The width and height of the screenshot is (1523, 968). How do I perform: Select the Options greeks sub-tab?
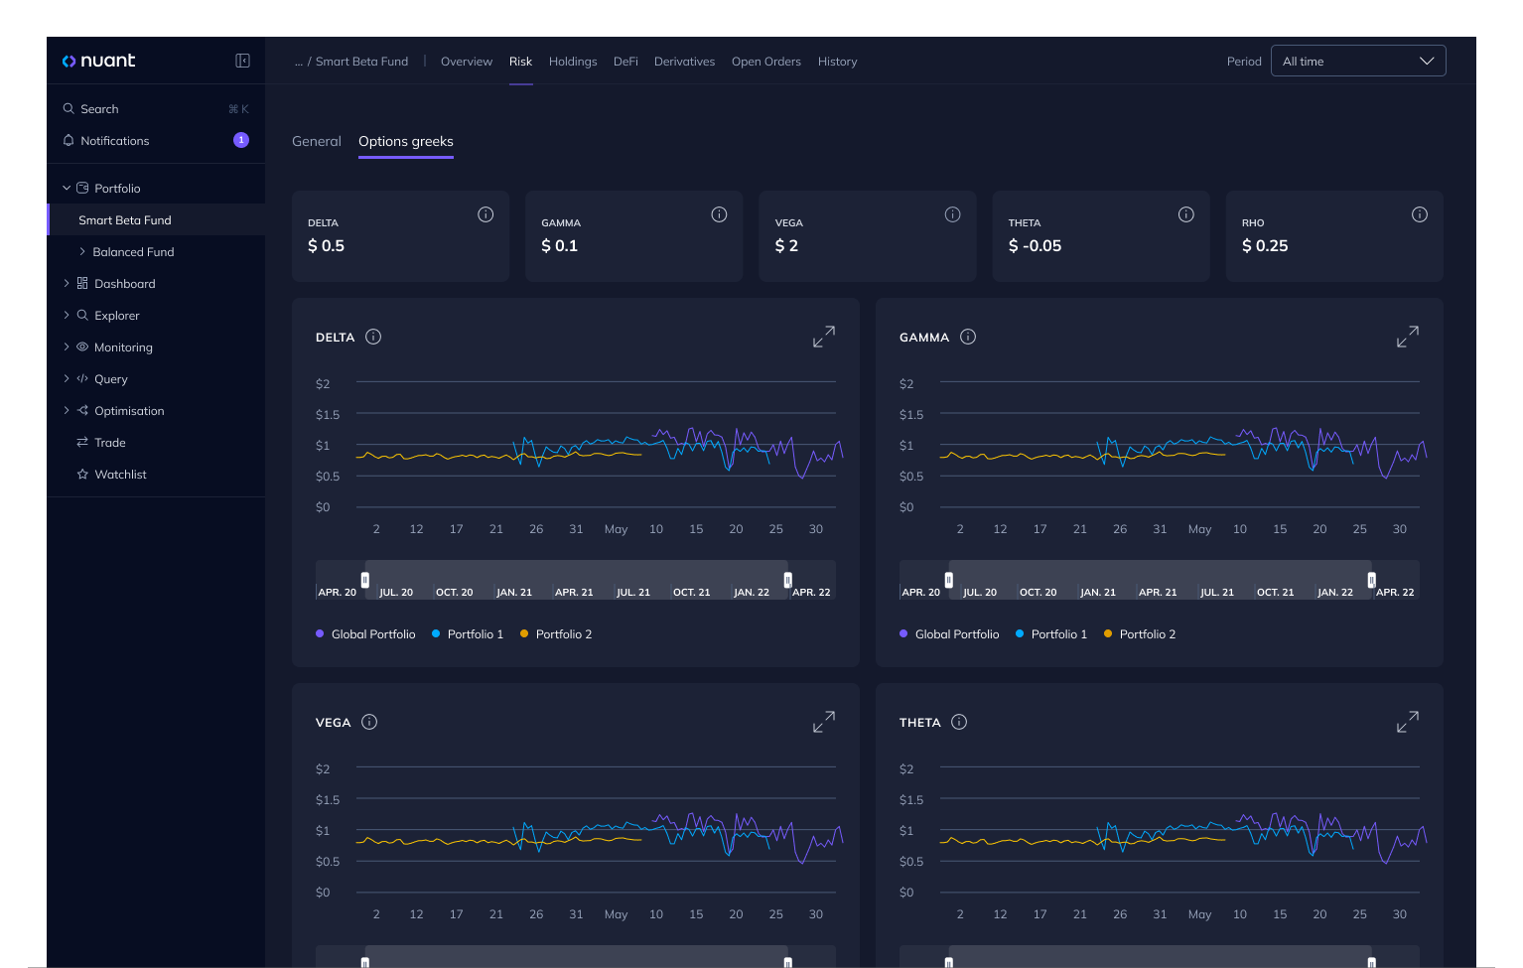pyautogui.click(x=406, y=141)
